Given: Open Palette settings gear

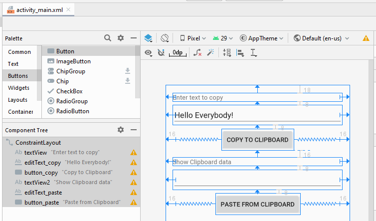Looking at the screenshot, I should 121,38.
